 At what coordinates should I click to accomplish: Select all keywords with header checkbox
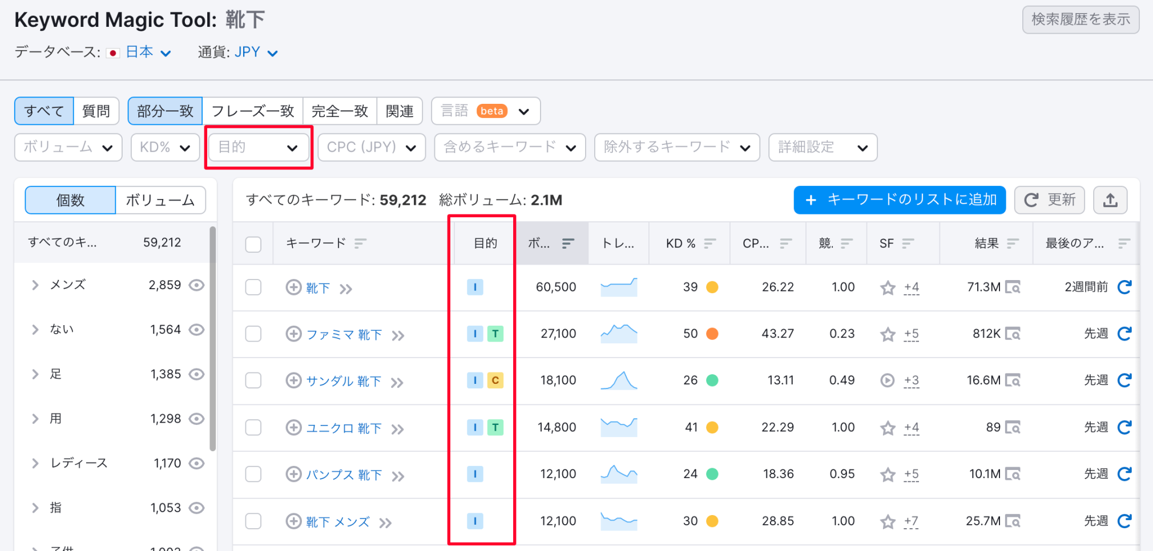[x=253, y=244]
